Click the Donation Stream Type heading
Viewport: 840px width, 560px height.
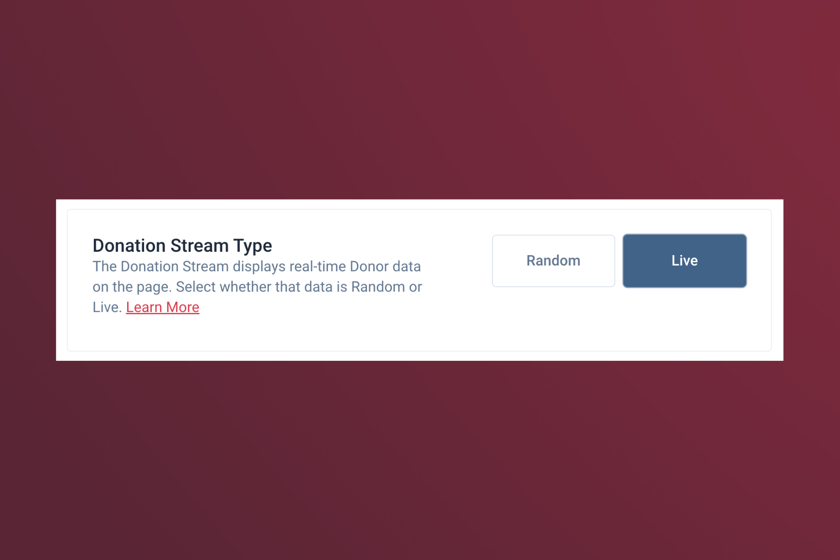(183, 245)
